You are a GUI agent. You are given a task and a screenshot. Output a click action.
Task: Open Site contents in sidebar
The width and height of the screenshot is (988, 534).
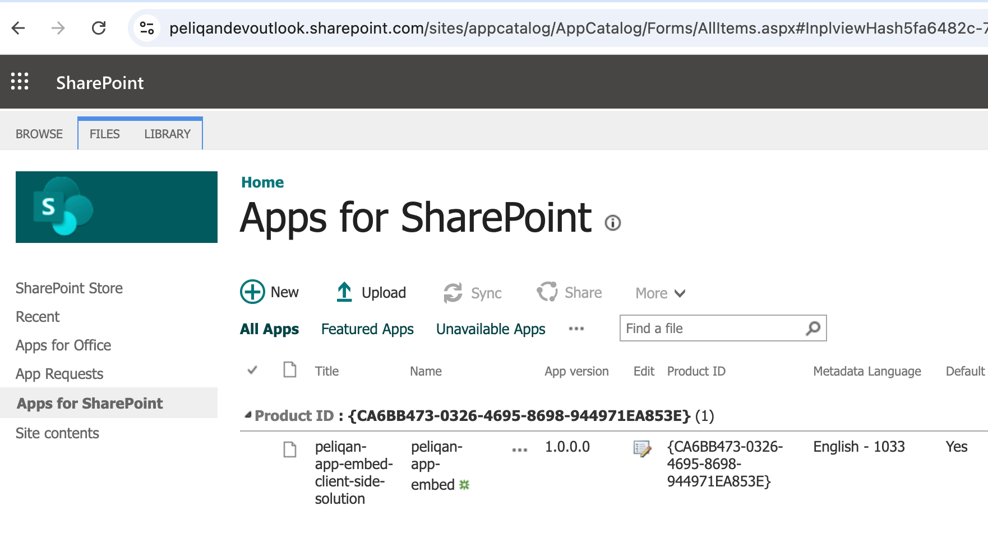(57, 433)
